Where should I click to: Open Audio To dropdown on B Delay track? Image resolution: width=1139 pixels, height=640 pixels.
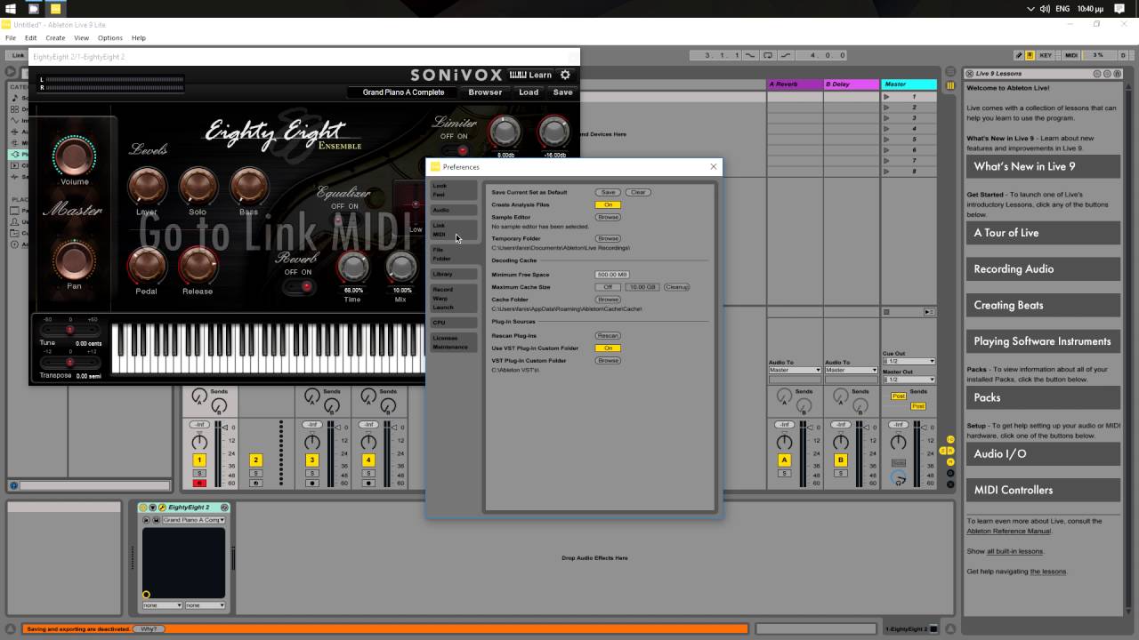point(851,370)
